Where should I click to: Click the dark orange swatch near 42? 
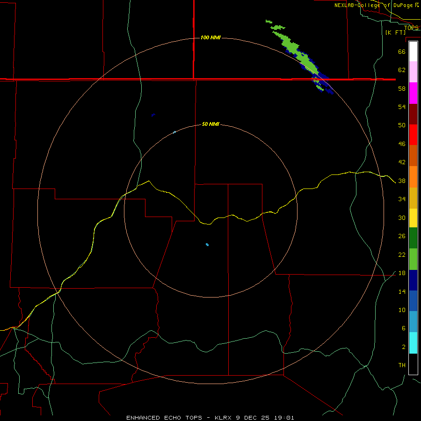[413, 155]
